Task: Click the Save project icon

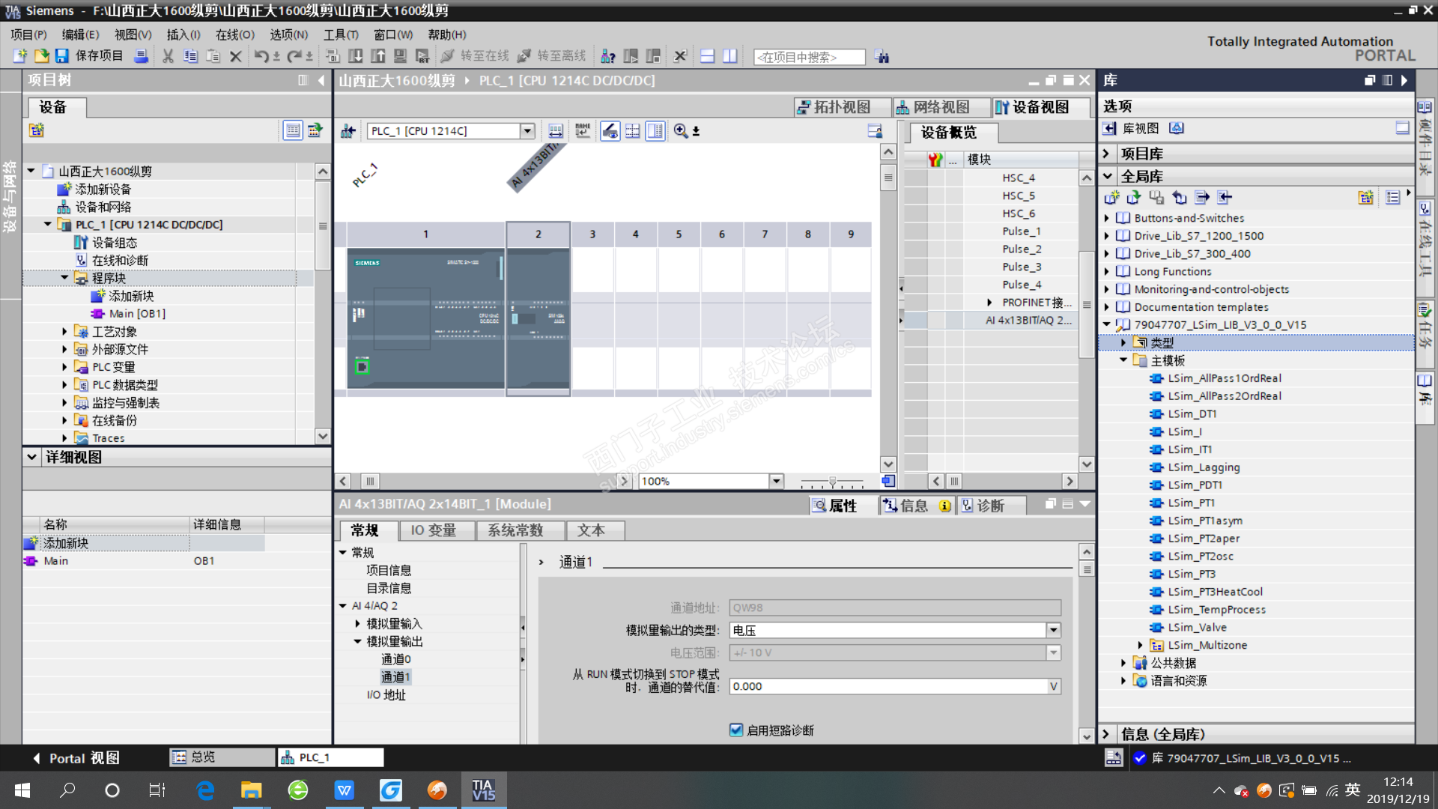Action: 62,56
